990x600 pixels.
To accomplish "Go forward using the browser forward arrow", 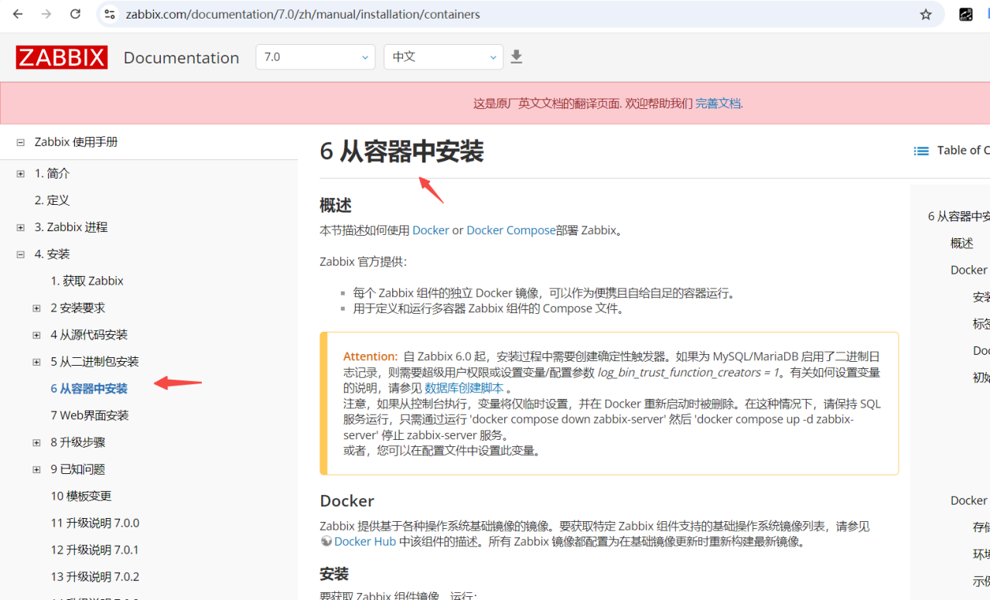I will pyautogui.click(x=46, y=14).
